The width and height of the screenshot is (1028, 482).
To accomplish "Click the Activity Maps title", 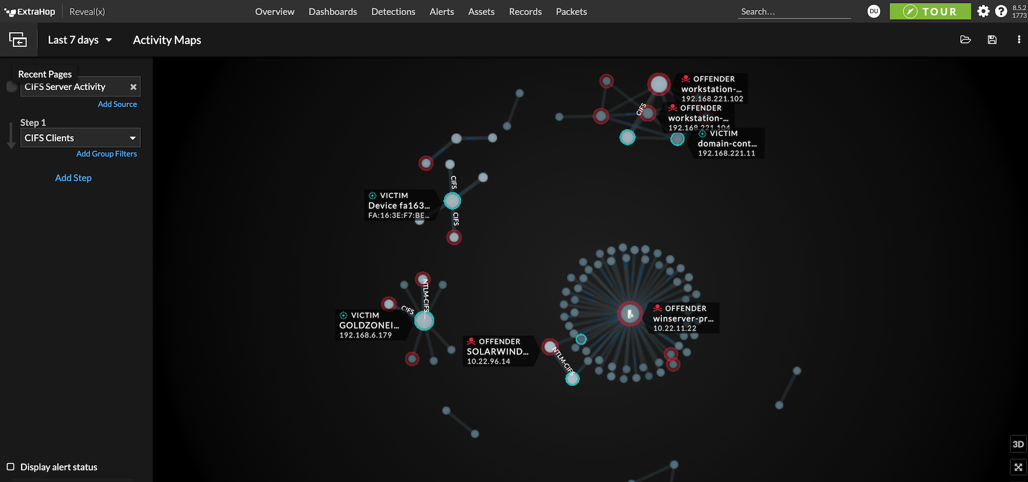I will (167, 40).
